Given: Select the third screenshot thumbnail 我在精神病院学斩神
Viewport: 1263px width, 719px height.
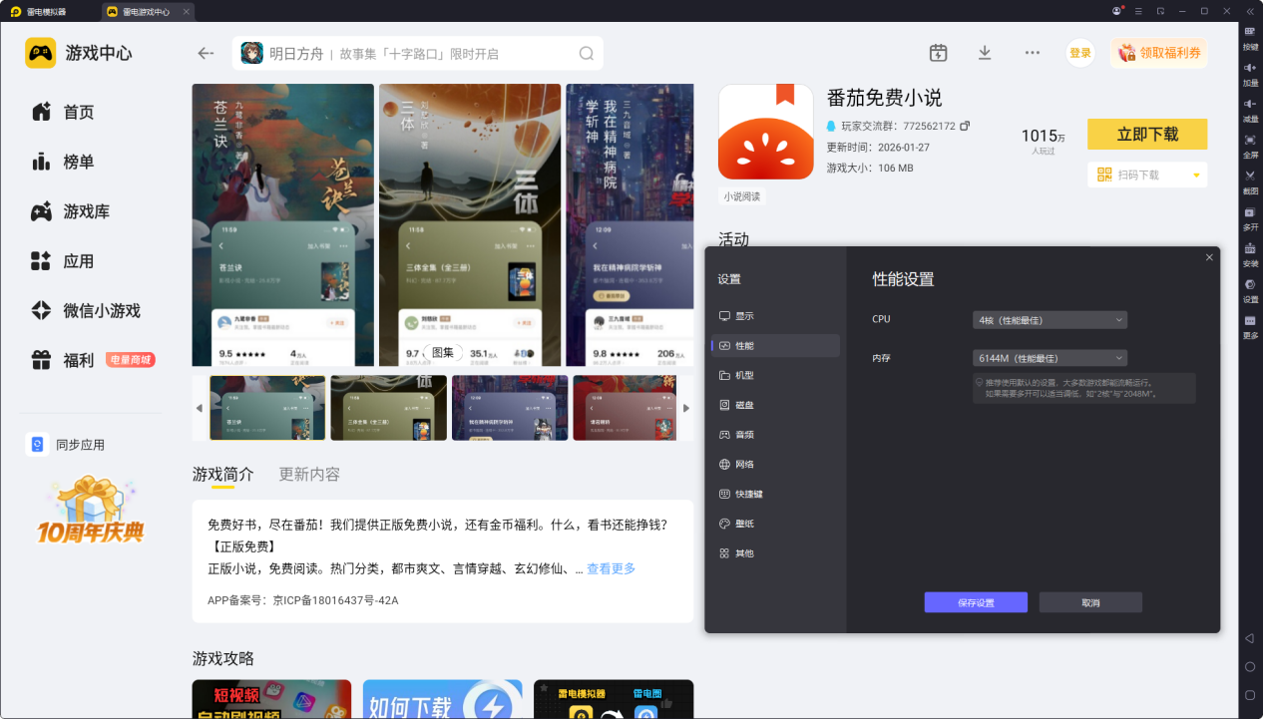Looking at the screenshot, I should (510, 408).
